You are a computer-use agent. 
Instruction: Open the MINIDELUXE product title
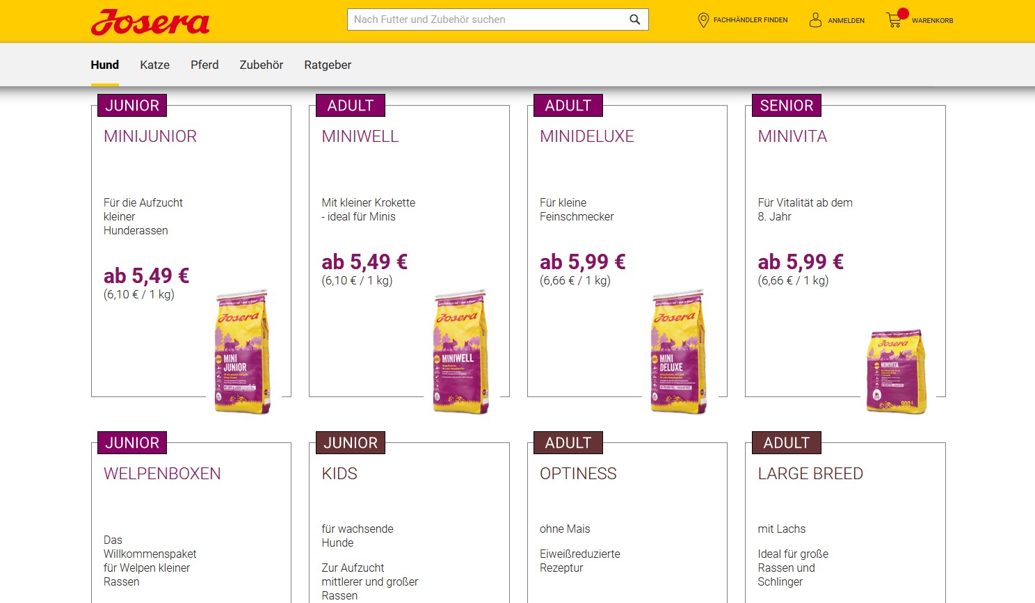pyautogui.click(x=587, y=136)
